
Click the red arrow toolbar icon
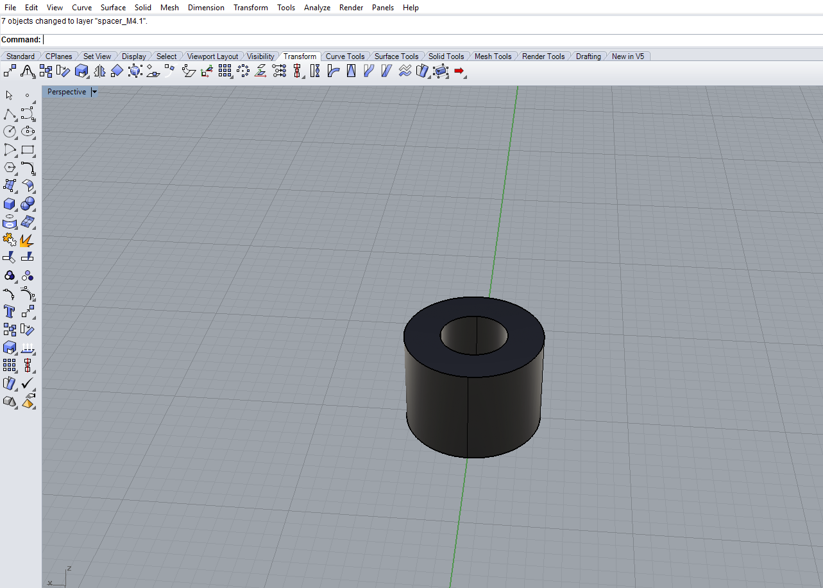point(459,71)
